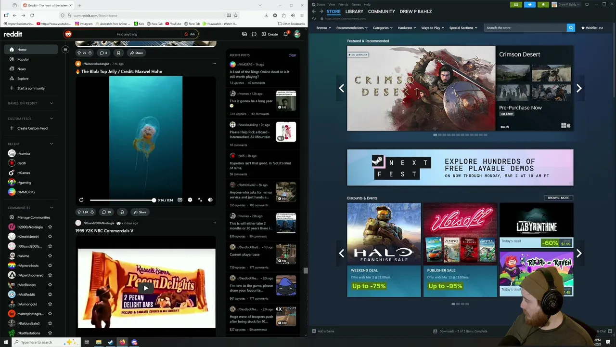Open the Steam Browse dropdown

(323, 28)
